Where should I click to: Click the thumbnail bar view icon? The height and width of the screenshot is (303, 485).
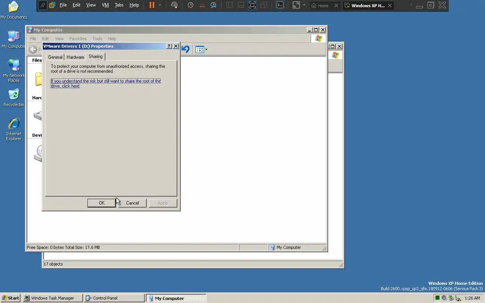(x=241, y=5)
